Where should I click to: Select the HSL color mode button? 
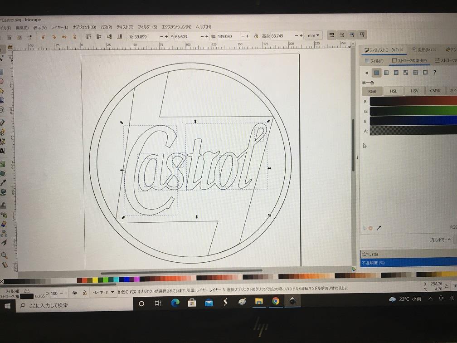pos(393,91)
